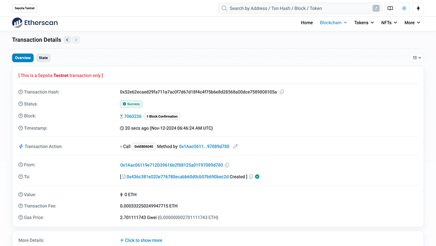Viewport: 436px width, 246px height.
Task: Click the hourglass icon beside block number
Action: (121, 116)
